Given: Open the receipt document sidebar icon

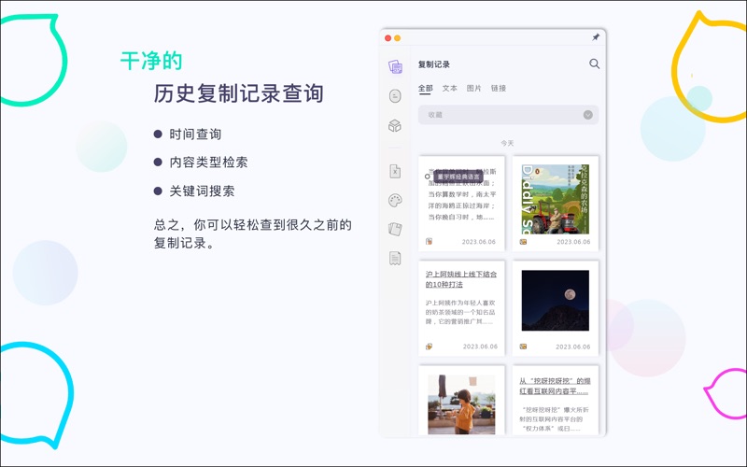Looking at the screenshot, I should [x=395, y=259].
